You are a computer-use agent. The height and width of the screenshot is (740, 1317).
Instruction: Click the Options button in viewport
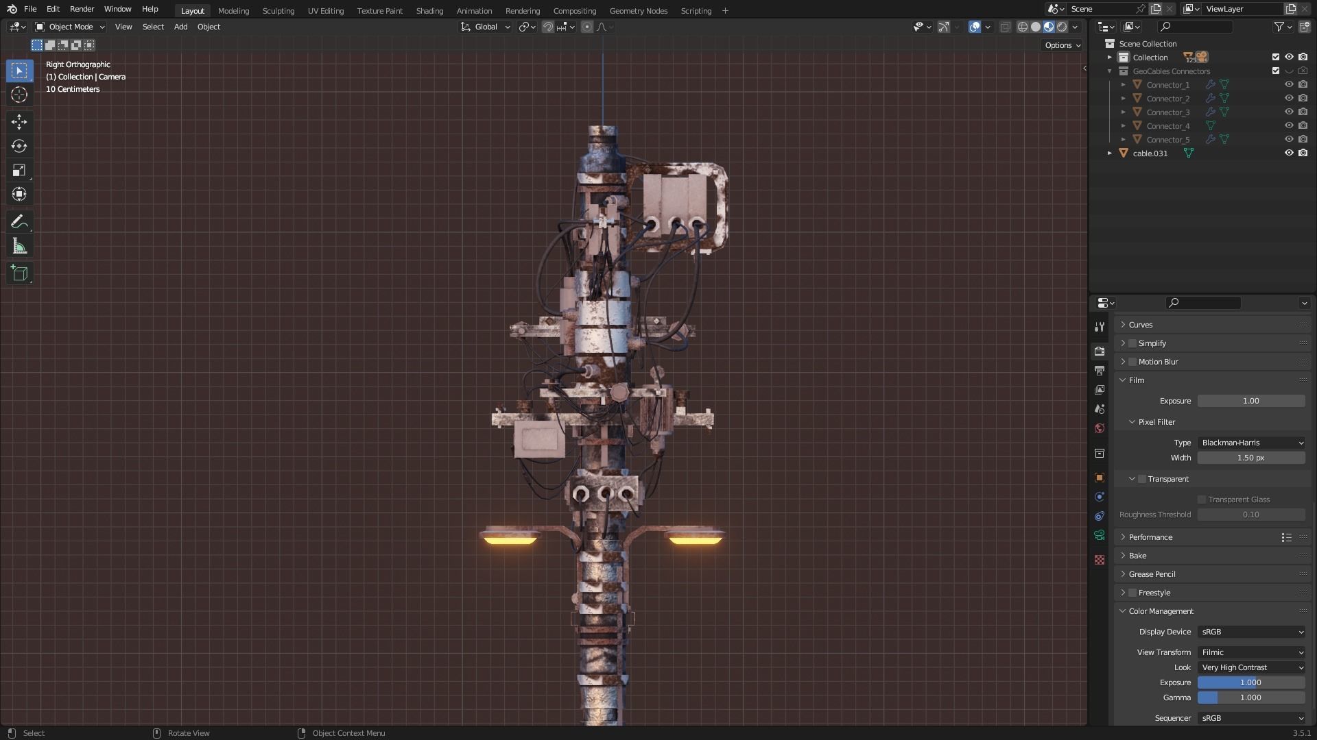pos(1062,45)
